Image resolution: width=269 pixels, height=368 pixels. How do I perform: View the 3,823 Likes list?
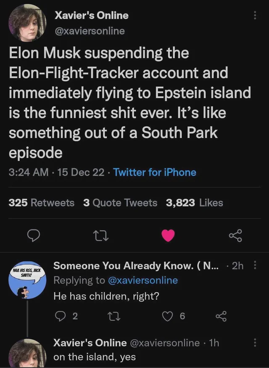195,203
